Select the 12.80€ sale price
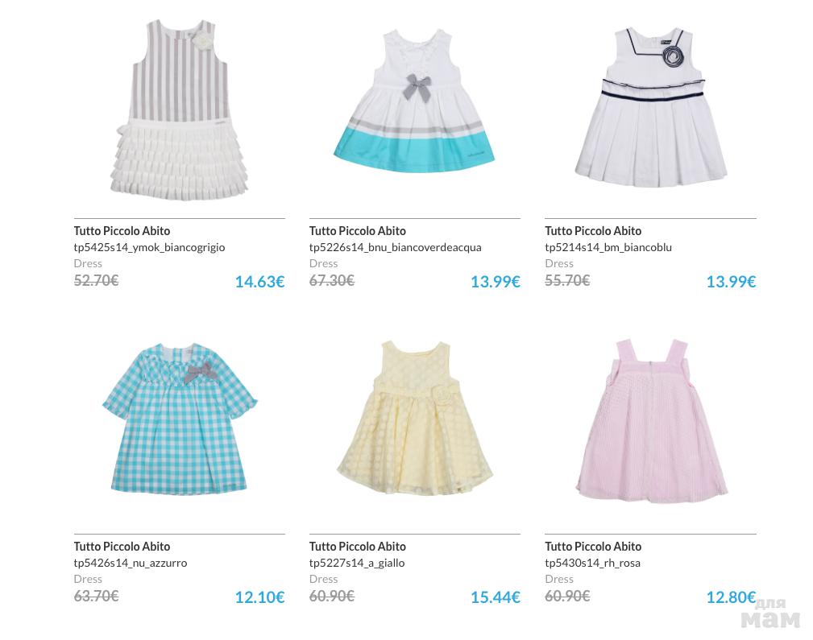 pos(731,597)
